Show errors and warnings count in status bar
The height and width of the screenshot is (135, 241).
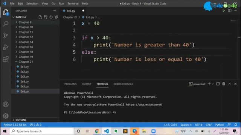pos(36,125)
